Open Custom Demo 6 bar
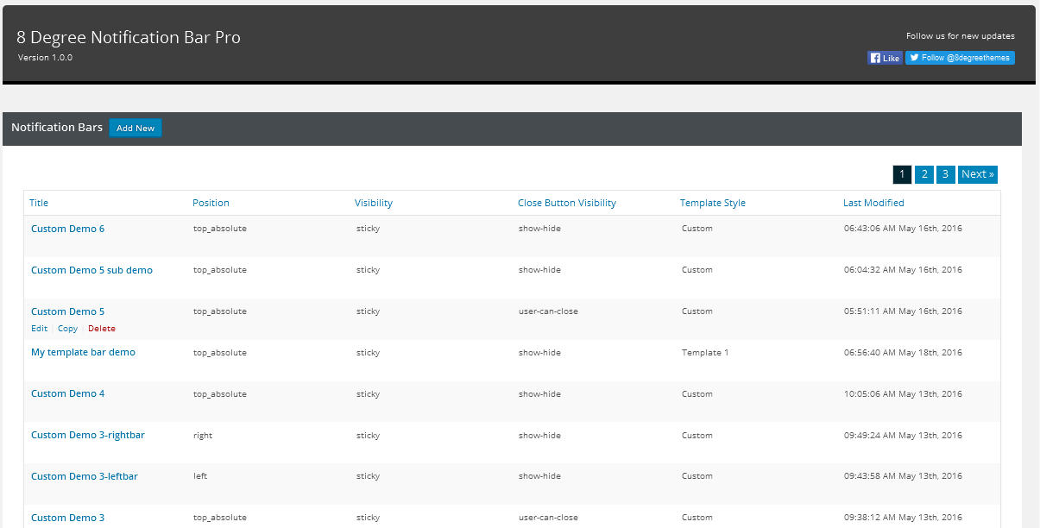Screen dimensions: 1040x528 [67, 229]
